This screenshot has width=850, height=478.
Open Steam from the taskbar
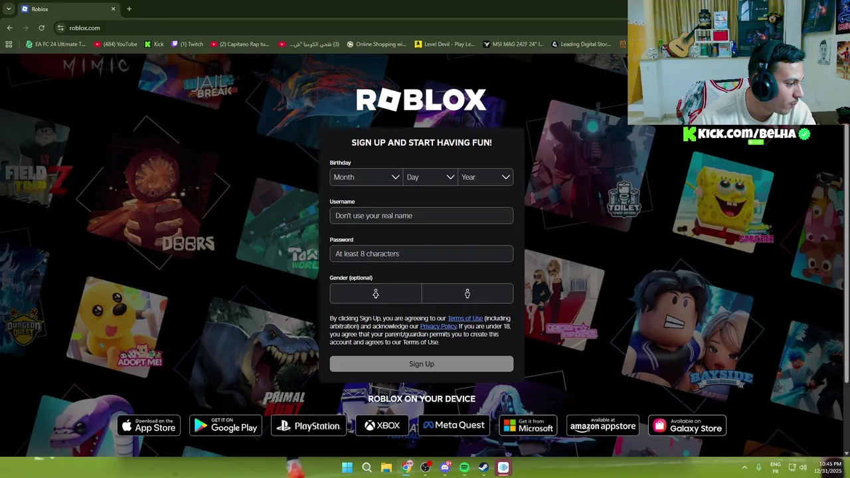483,467
